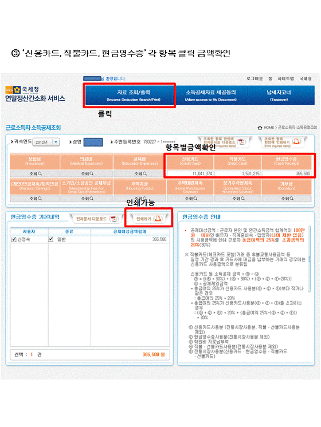Click the 공제대상금액합계 column header
The height and width of the screenshot is (427, 321).
point(130,231)
